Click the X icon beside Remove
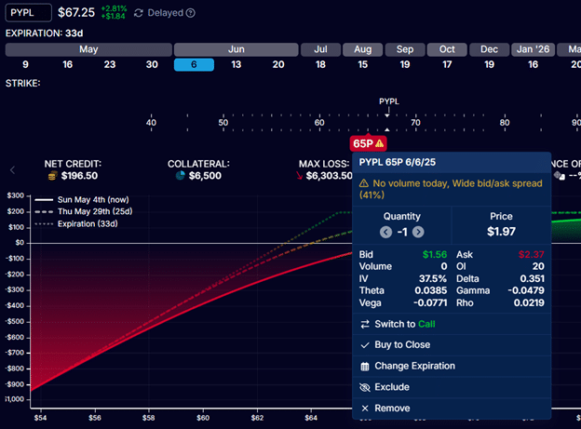The image size is (581, 429). [365, 409]
